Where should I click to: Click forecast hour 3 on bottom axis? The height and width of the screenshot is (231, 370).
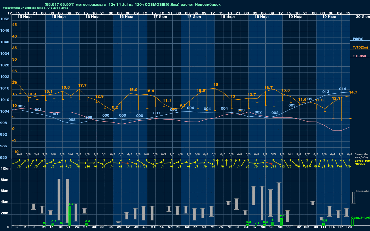(16, 227)
